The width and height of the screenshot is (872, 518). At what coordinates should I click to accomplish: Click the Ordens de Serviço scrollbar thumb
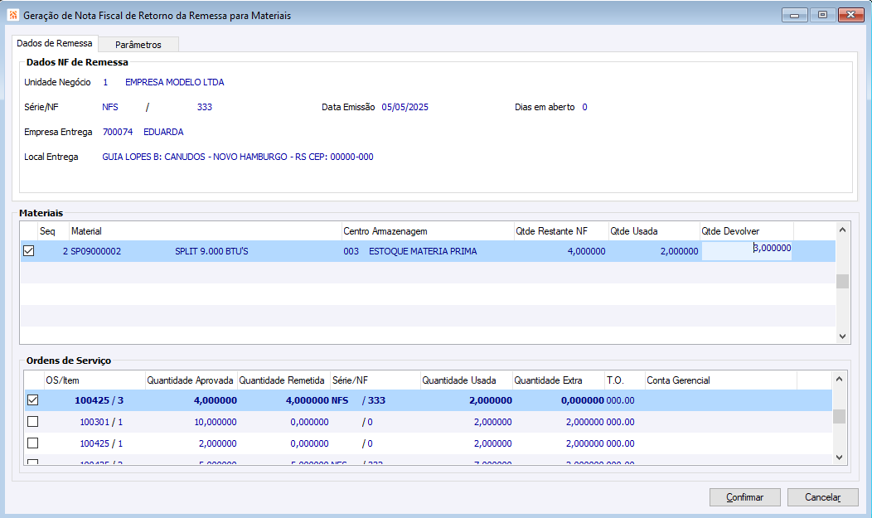click(839, 416)
